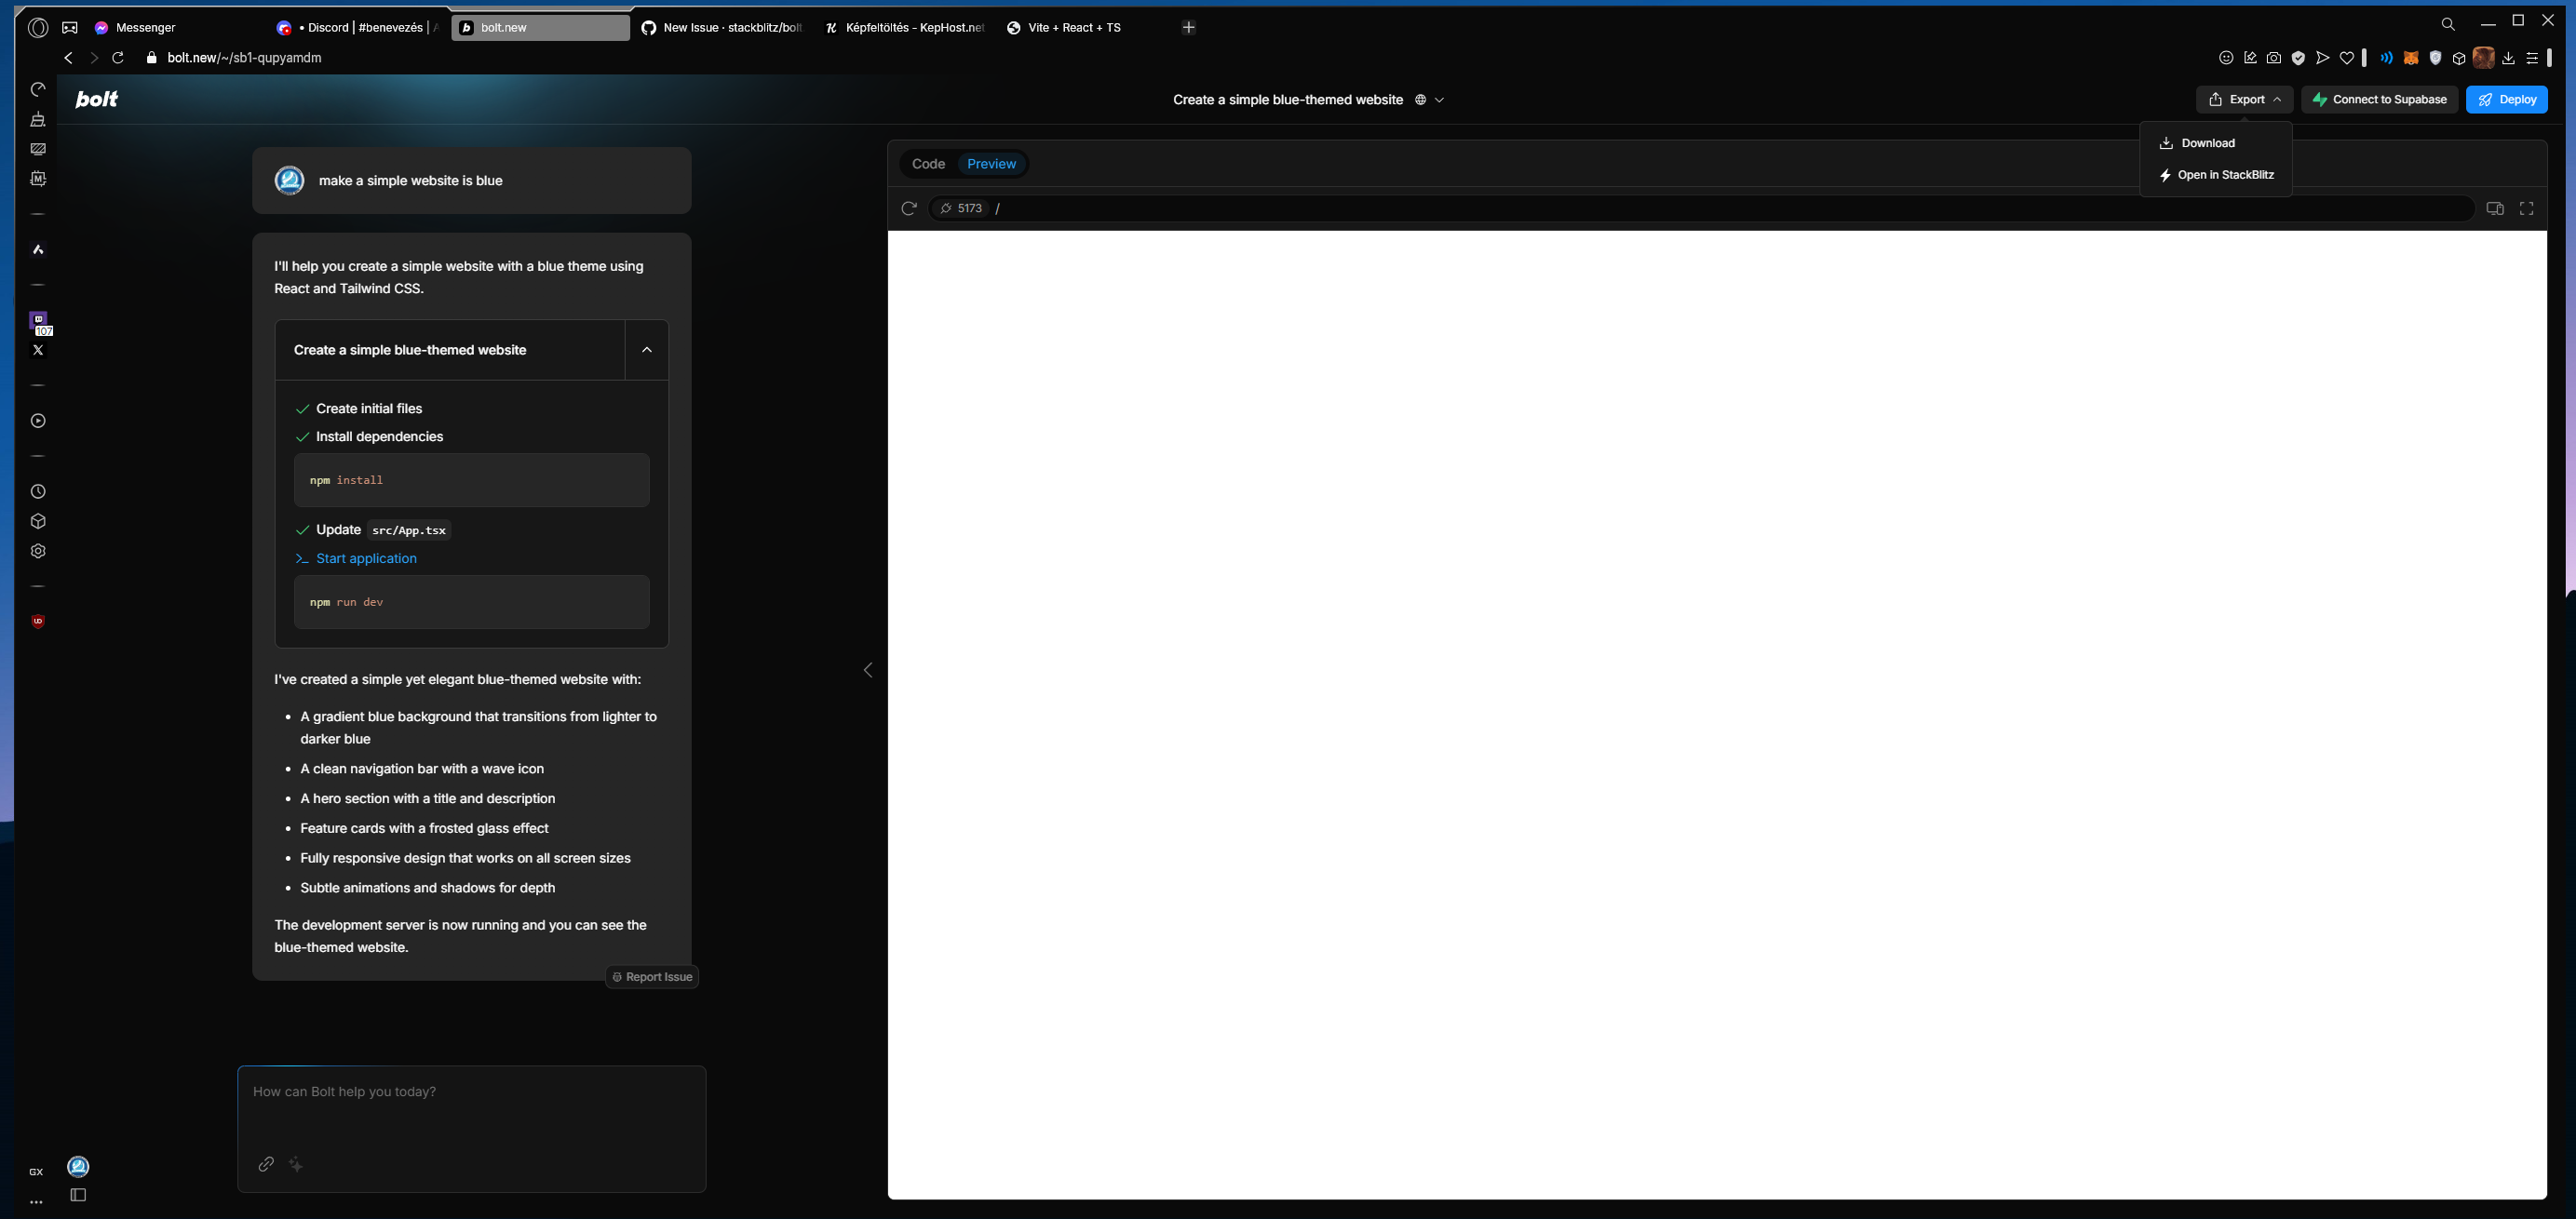2576x1219 pixels.
Task: Click the browser screenshot camera icon
Action: click(2274, 57)
